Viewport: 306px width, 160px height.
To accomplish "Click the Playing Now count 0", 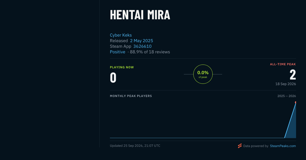I will [x=113, y=78].
